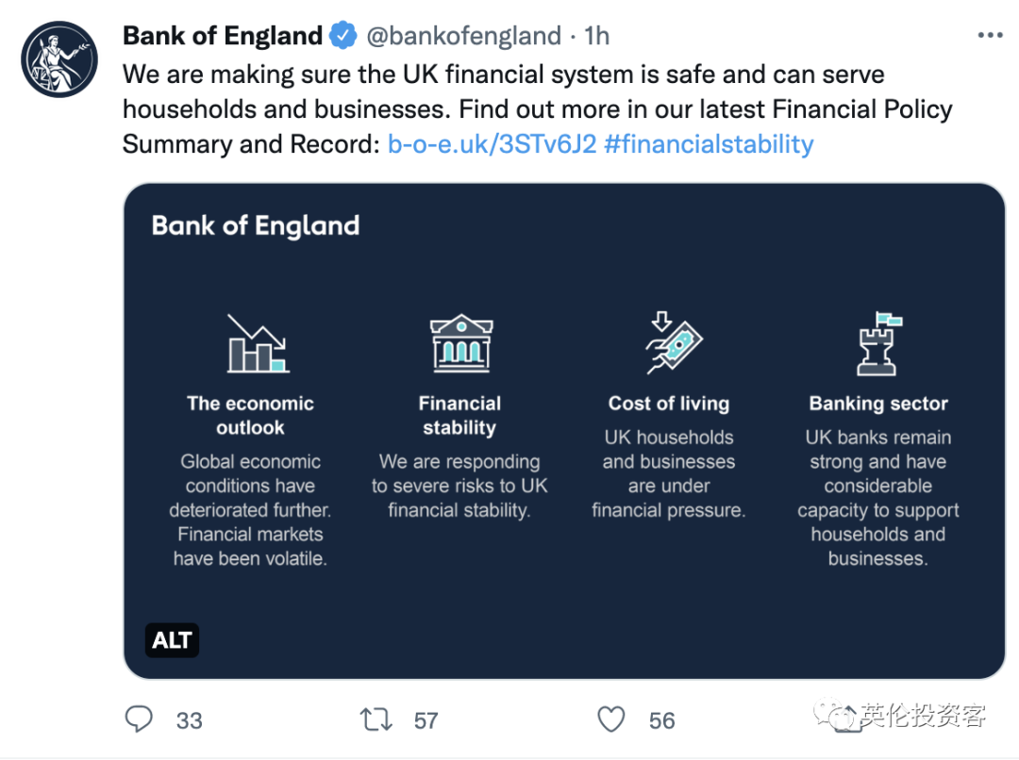
Task: Open the b-o-e.uk/3STv6J2 link
Action: tap(492, 144)
